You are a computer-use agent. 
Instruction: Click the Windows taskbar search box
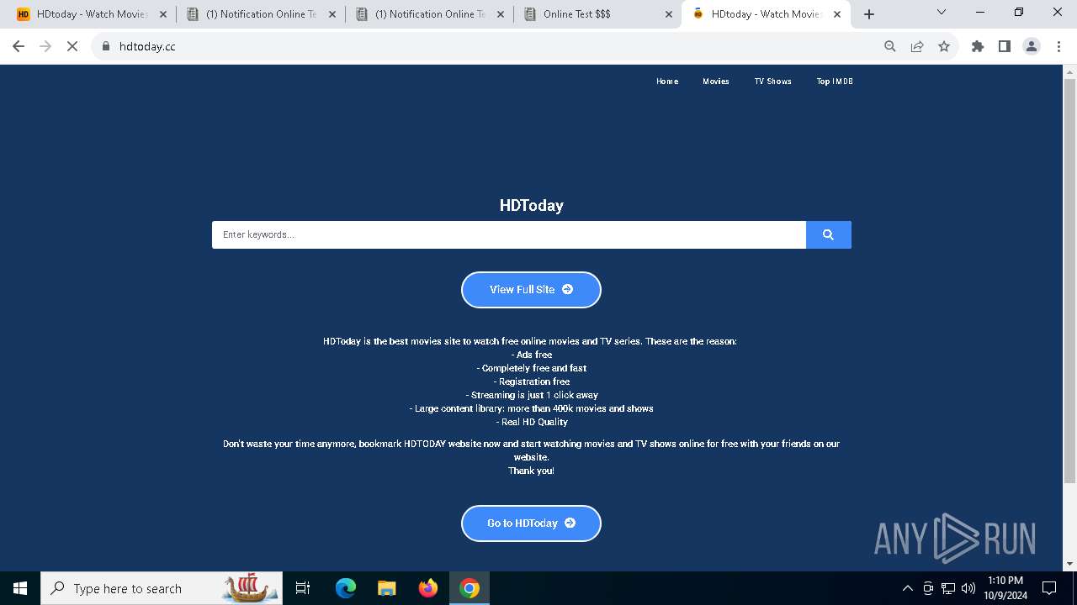[162, 588]
